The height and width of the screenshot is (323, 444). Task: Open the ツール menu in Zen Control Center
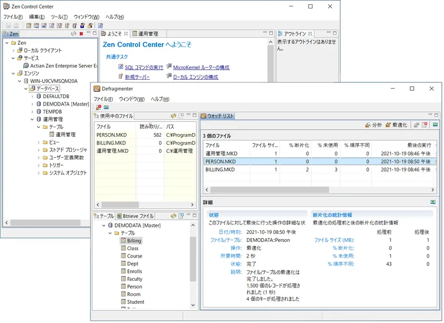[59, 17]
